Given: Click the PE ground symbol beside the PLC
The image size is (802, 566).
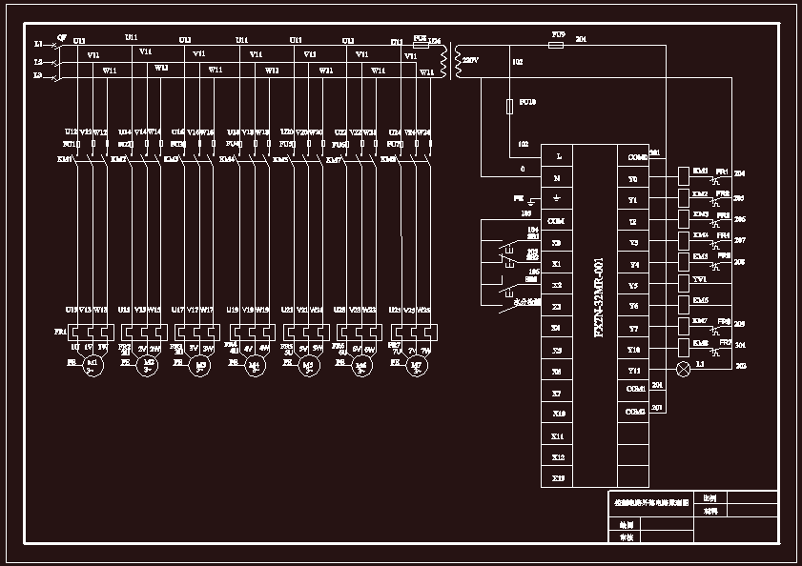Looking at the screenshot, I should click(x=532, y=201).
